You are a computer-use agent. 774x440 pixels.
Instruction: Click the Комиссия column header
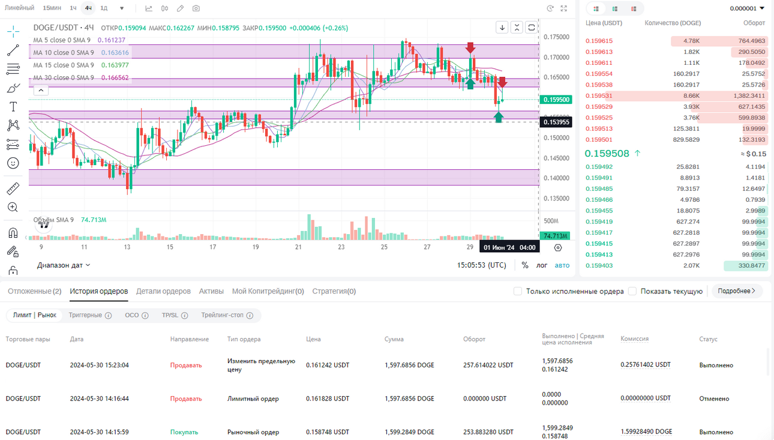point(634,339)
